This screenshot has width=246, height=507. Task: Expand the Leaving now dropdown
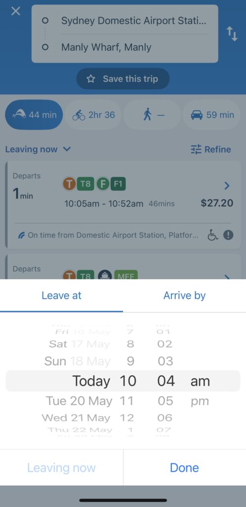[x=38, y=150]
